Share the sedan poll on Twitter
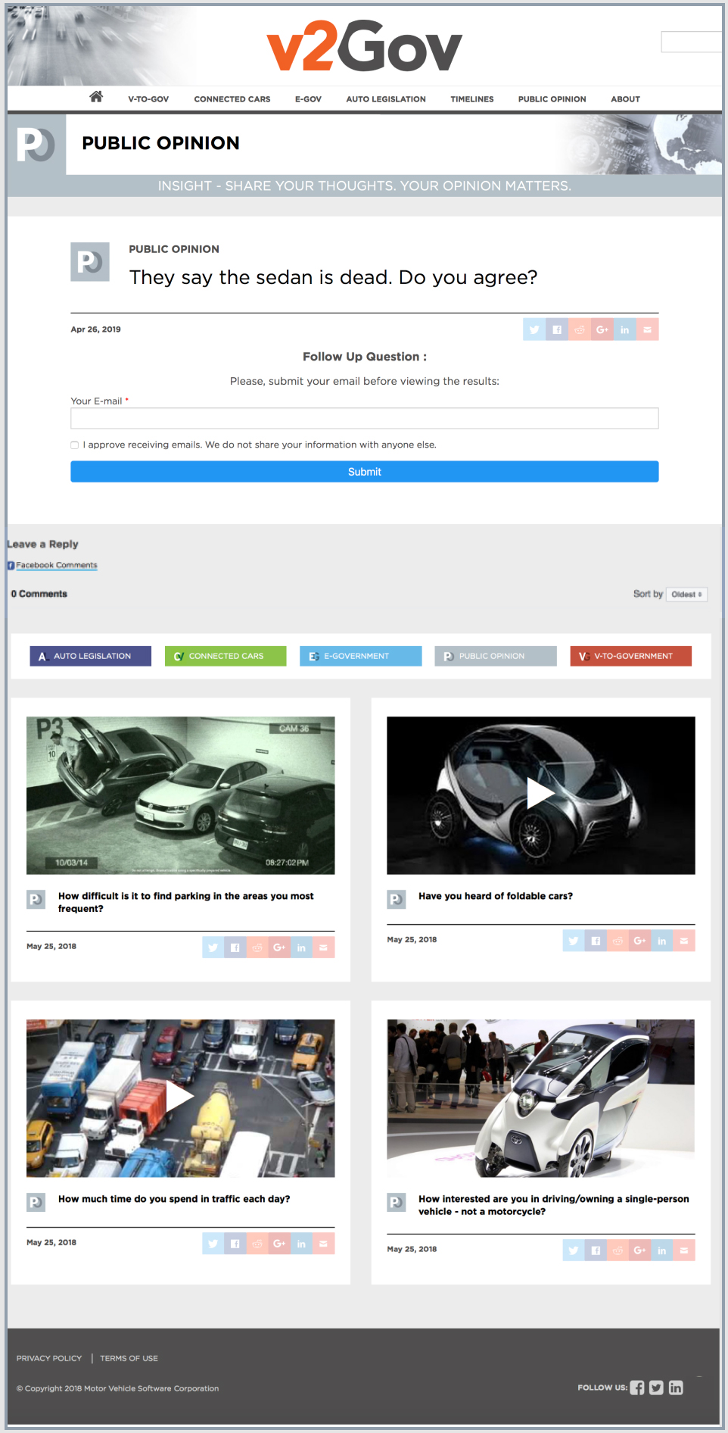The height and width of the screenshot is (1433, 728). click(534, 329)
